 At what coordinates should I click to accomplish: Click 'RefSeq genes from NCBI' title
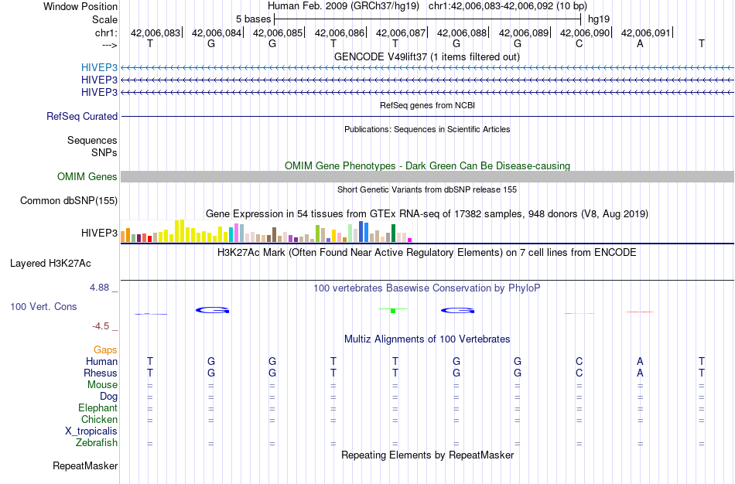coord(427,105)
